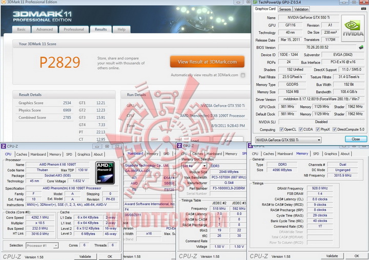369x260 pixels.
Task: Click the Combined Score 2785 row
Action: [x=45, y=118]
